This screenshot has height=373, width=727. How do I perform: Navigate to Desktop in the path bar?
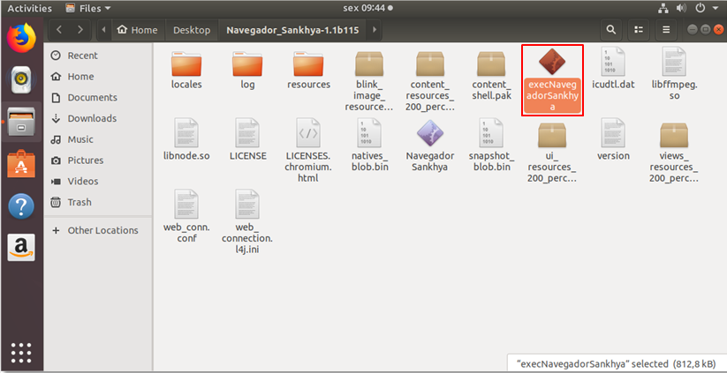[192, 30]
